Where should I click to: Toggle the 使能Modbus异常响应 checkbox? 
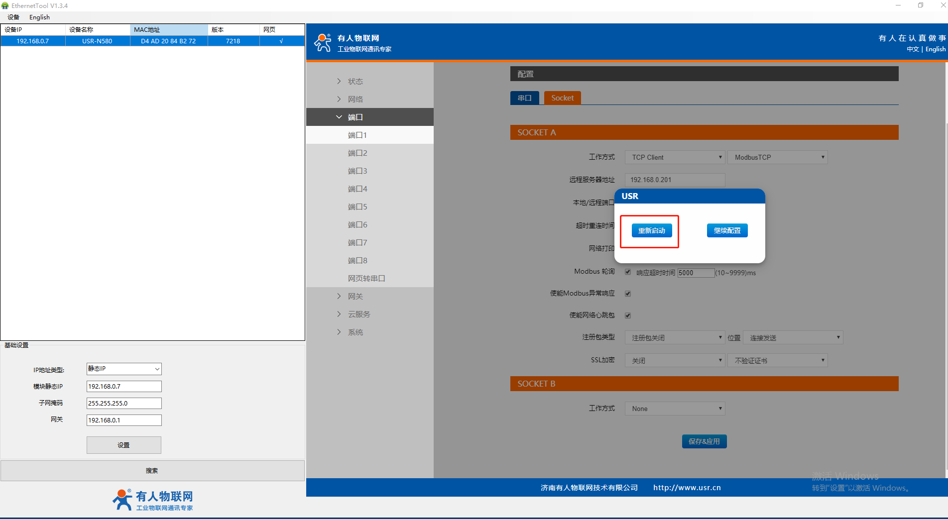(628, 294)
